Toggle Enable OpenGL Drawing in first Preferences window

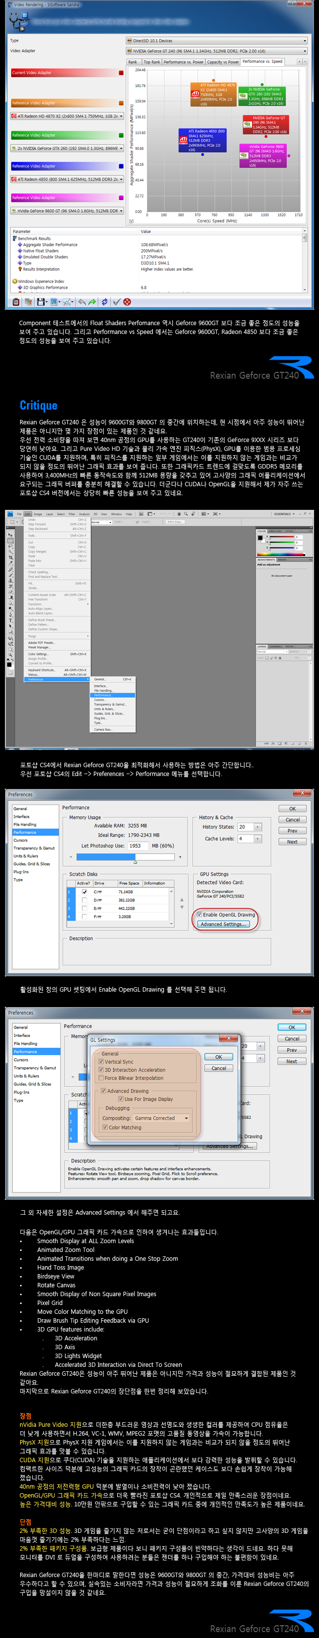point(199,915)
